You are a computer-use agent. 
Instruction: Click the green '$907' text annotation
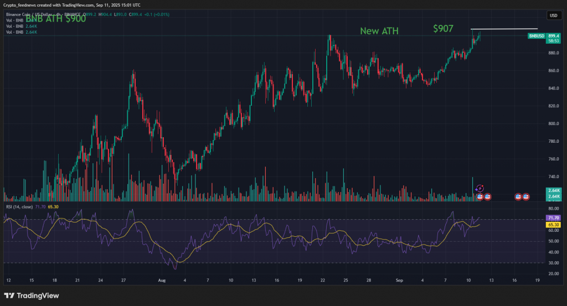pos(444,28)
